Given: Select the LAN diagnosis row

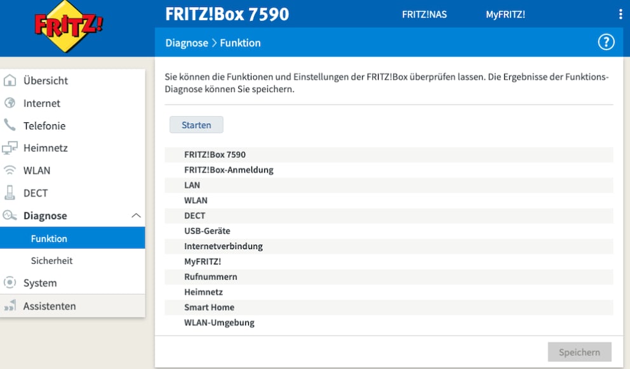Looking at the screenshot, I should click(x=389, y=185).
